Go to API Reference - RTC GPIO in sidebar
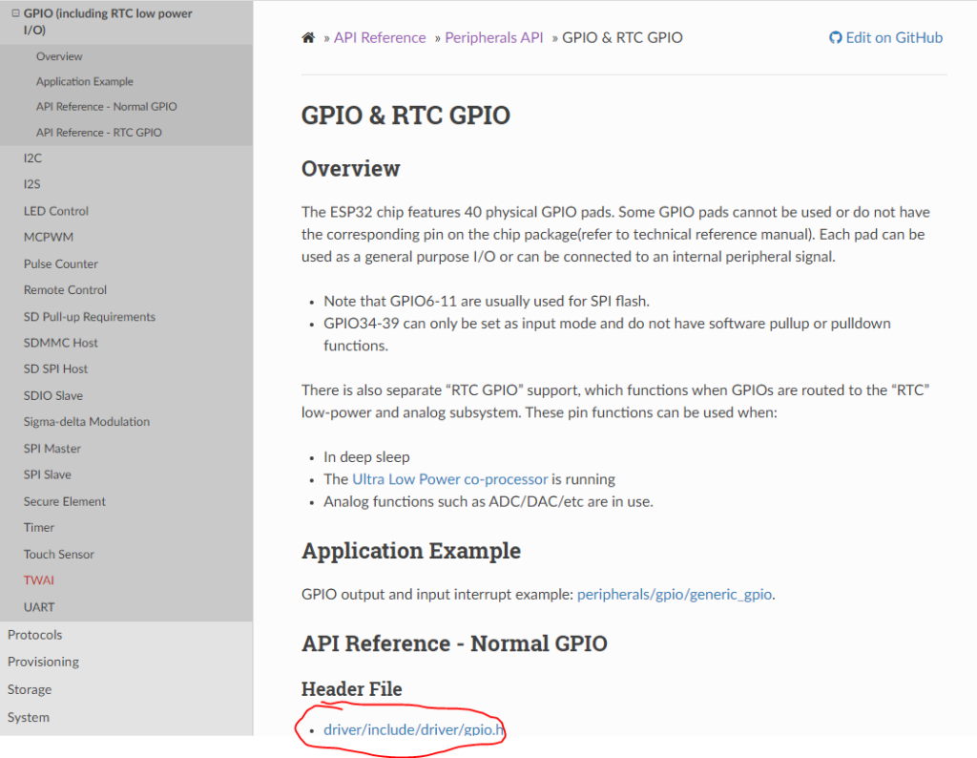Viewport: 977px width, 758px height. (99, 133)
